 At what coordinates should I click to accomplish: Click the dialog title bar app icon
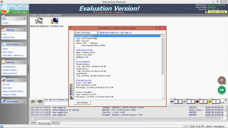tap(70, 28)
